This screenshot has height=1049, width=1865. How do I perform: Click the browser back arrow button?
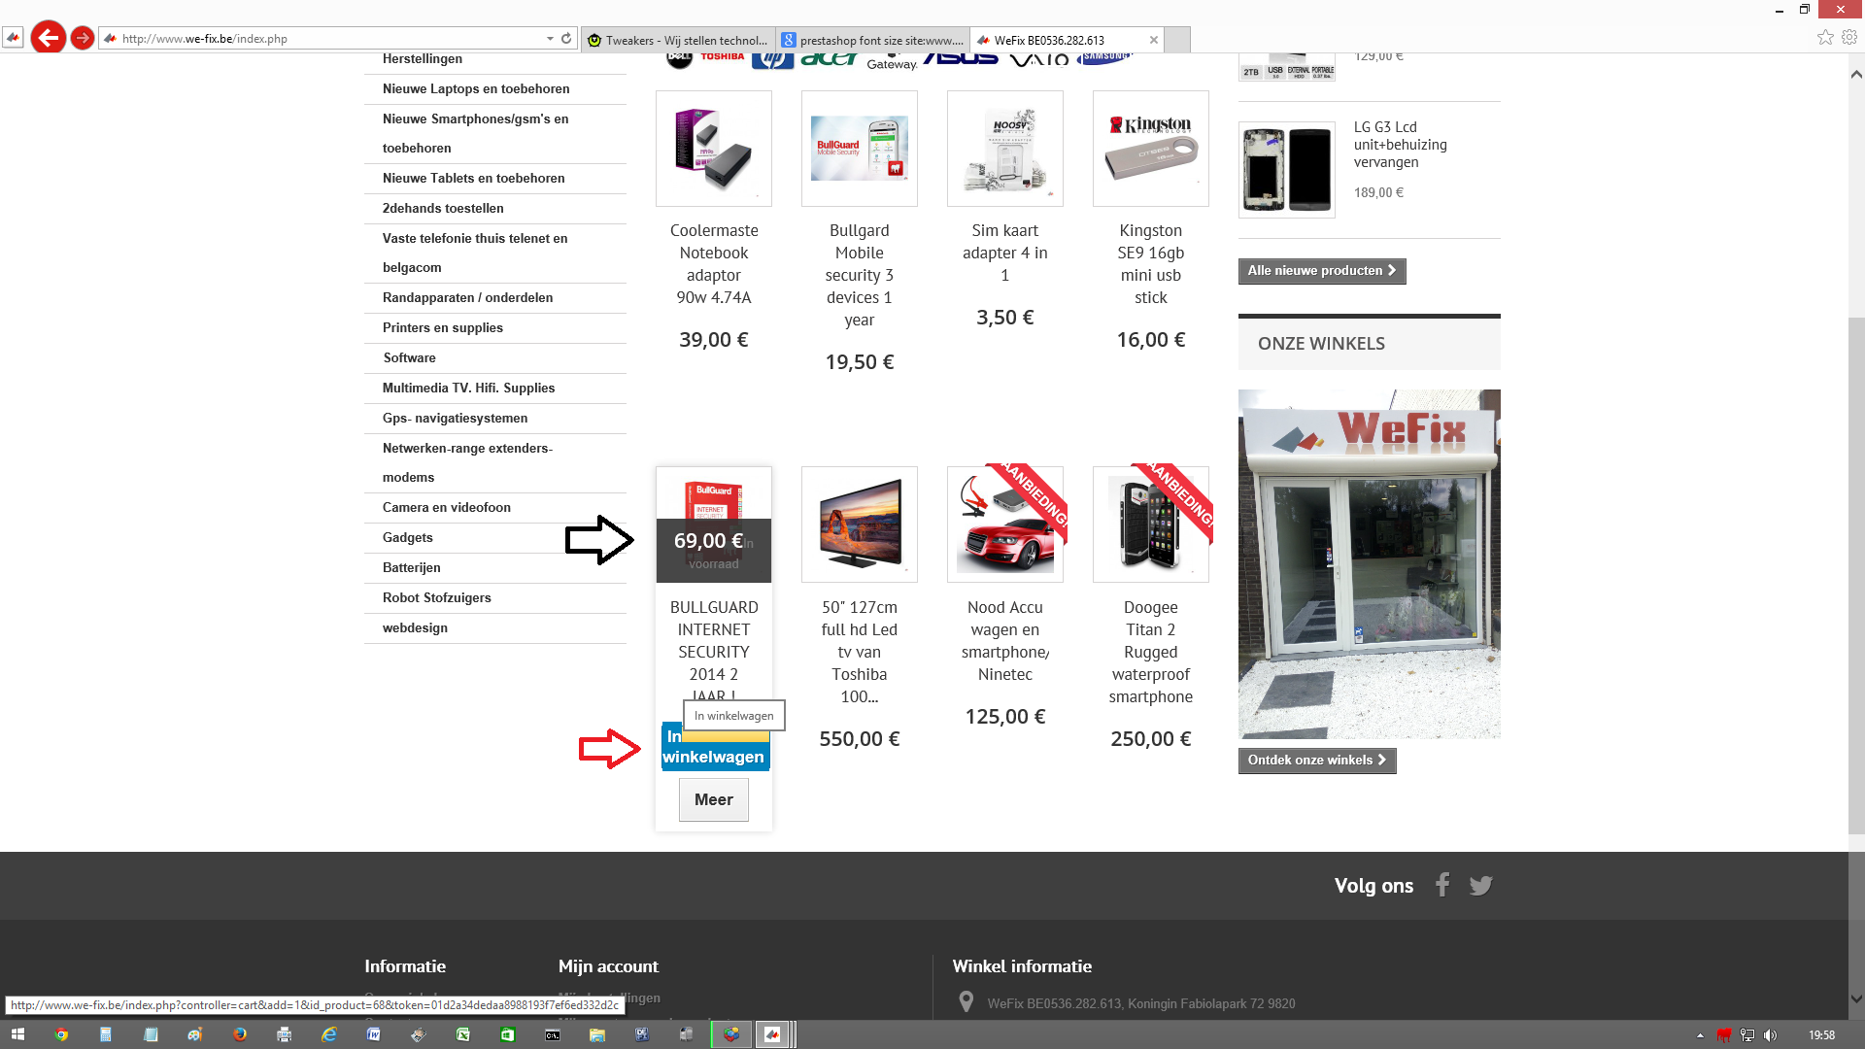click(x=48, y=38)
